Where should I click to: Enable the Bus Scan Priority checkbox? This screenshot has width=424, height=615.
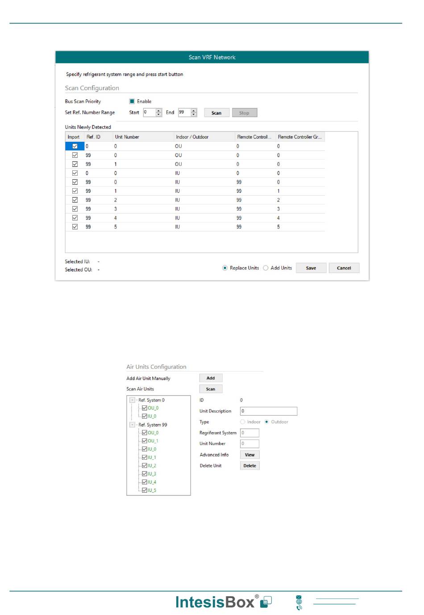132,101
